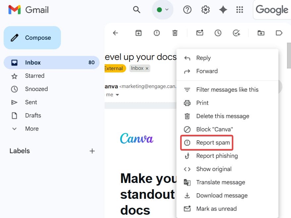The height and width of the screenshot is (218, 291).
Task: Expand recipient details arrow next to me
Action: (117, 95)
